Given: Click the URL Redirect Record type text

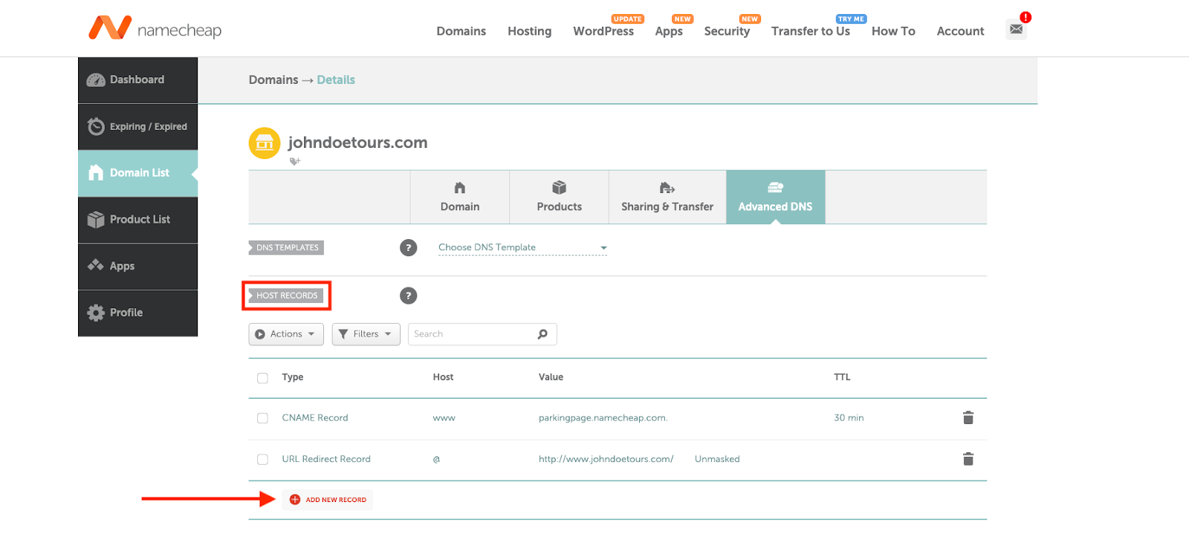Looking at the screenshot, I should [x=326, y=460].
